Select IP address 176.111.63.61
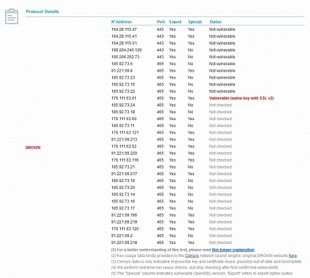Screen dimensions: 310x278 pyautogui.click(x=123, y=98)
